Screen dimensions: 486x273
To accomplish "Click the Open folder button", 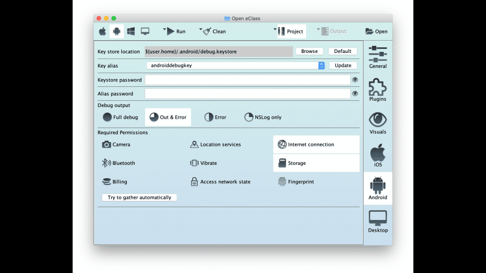I will (377, 31).
